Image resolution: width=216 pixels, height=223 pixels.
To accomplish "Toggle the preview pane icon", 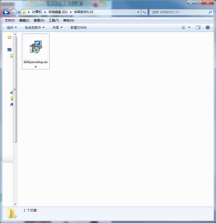I will click(198, 27).
